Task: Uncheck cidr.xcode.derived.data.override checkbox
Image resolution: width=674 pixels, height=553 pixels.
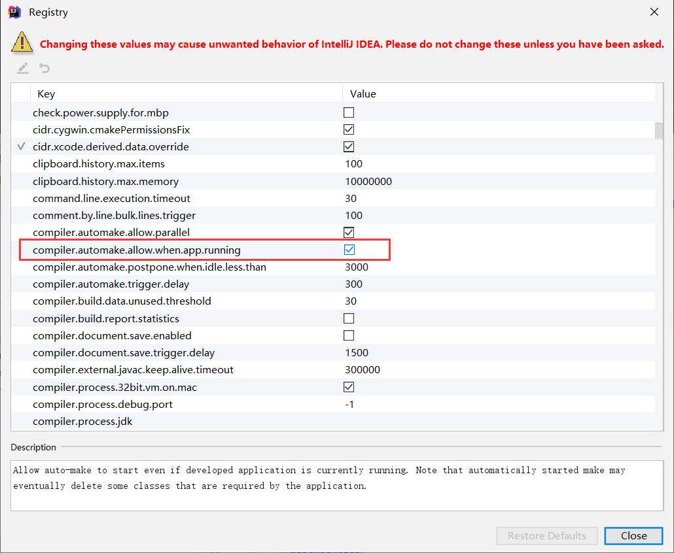Action: [349, 147]
